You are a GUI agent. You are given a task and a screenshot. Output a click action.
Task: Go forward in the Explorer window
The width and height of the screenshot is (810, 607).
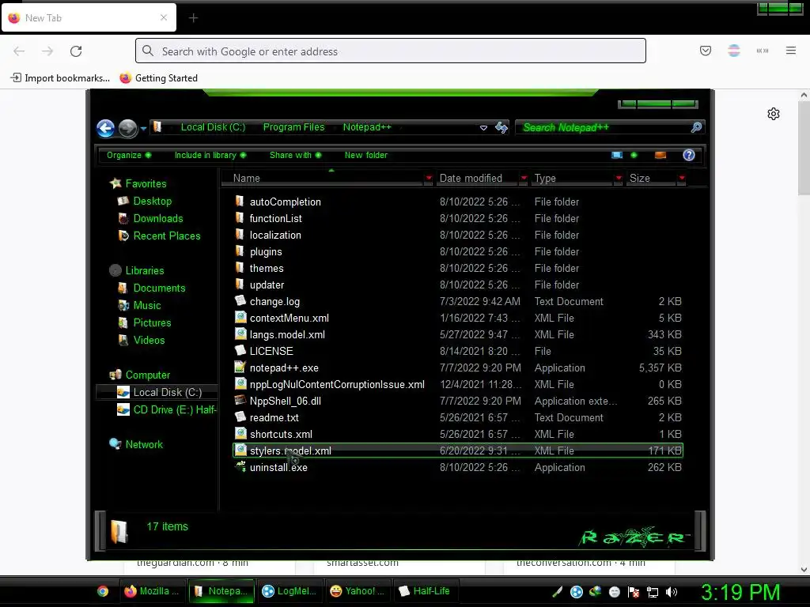click(127, 128)
